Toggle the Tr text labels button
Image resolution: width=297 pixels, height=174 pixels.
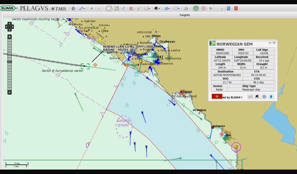pos(211,8)
